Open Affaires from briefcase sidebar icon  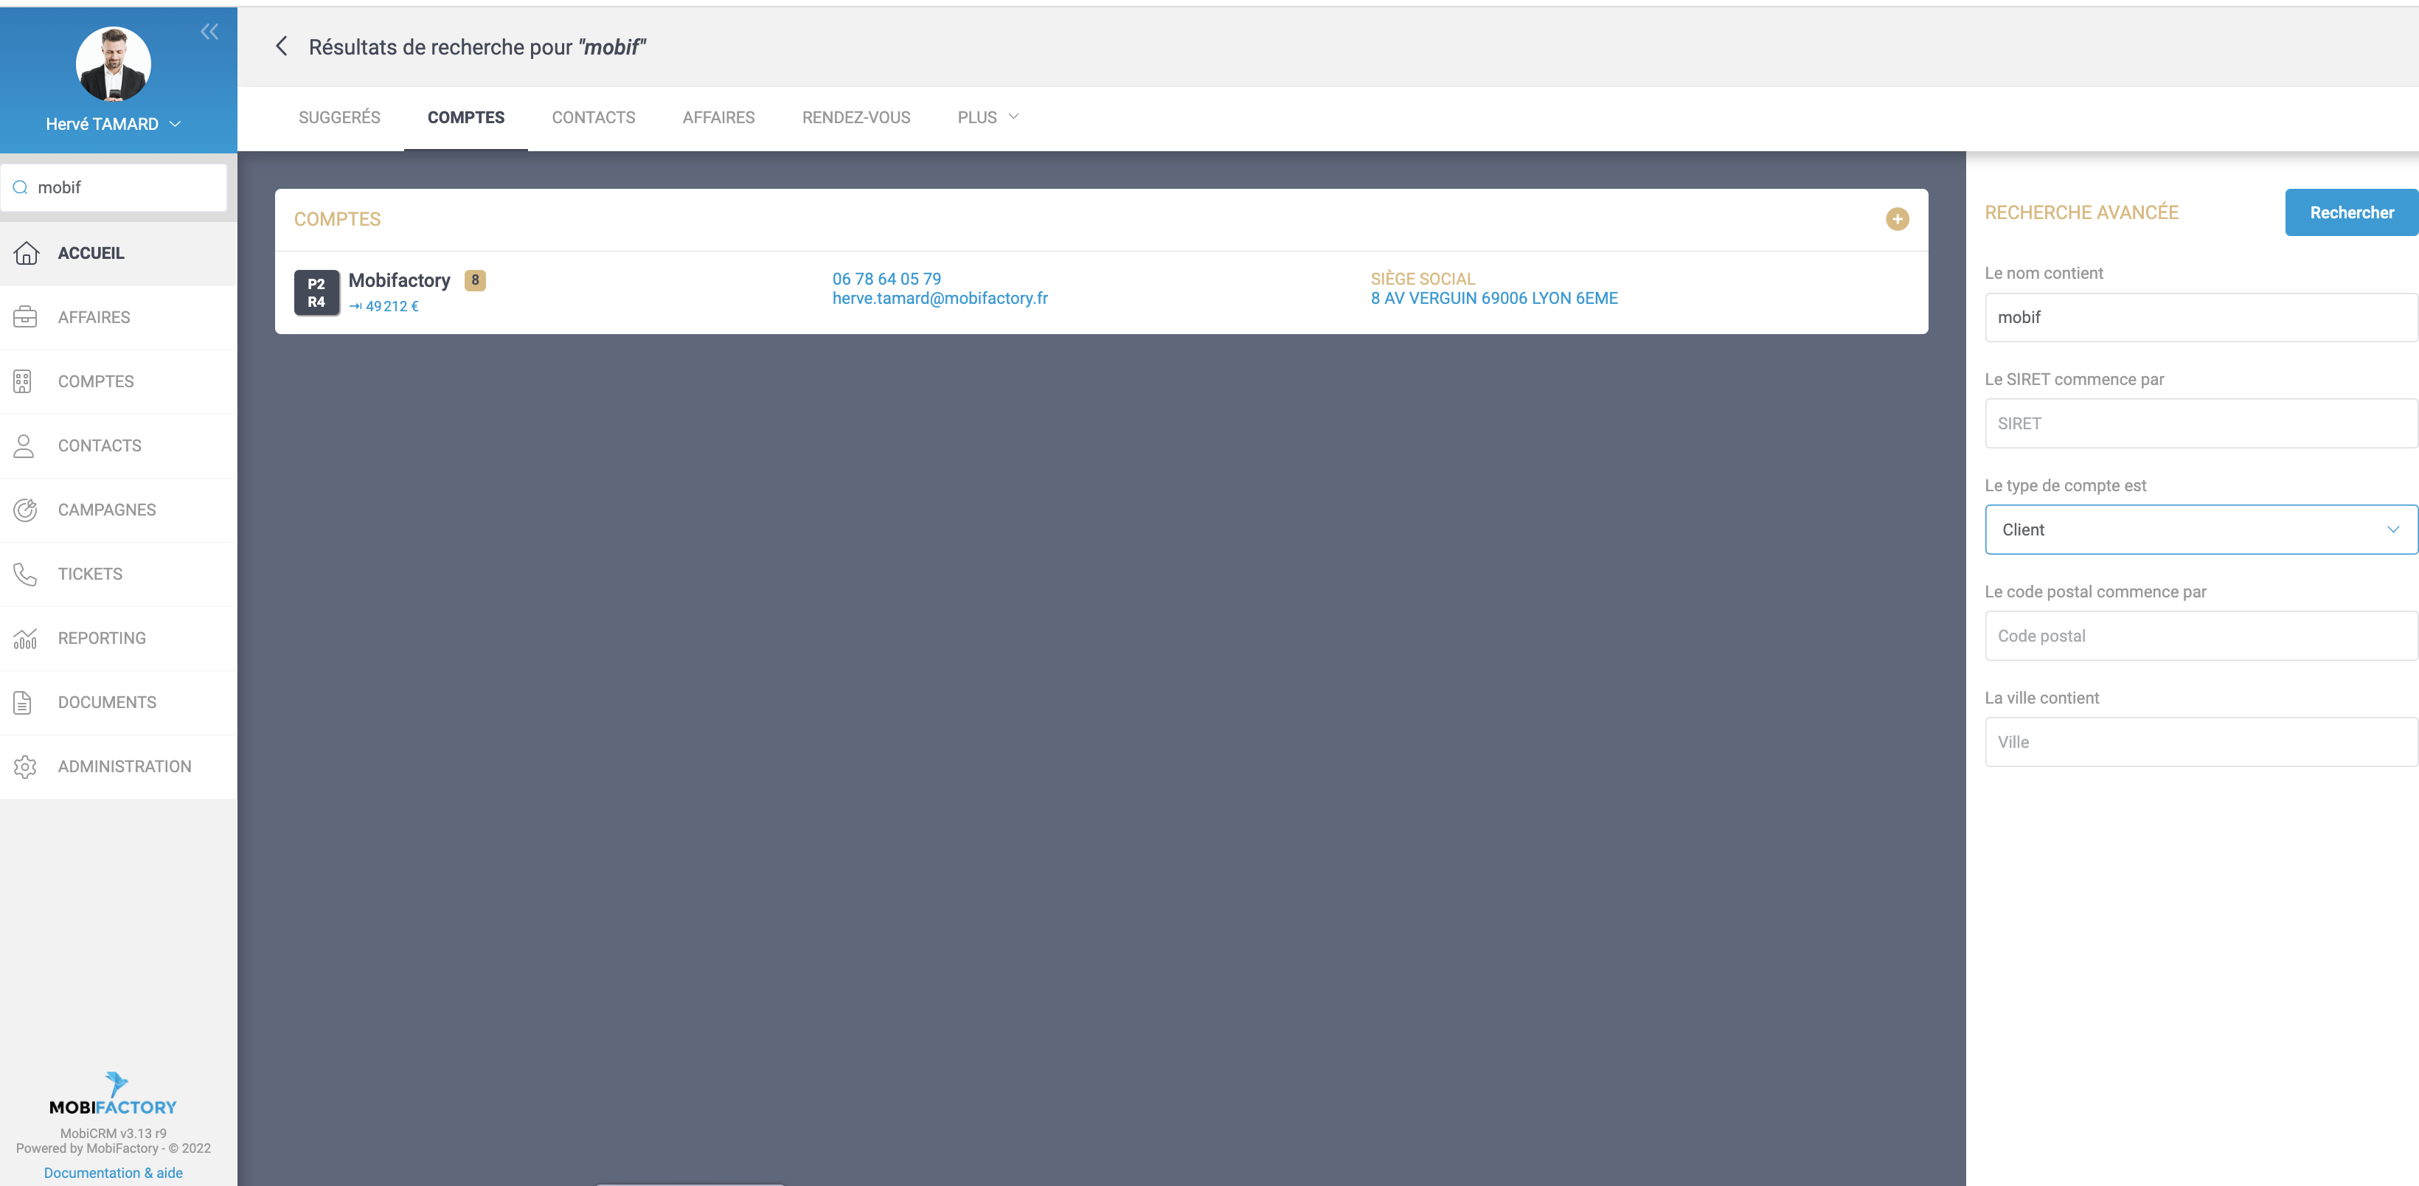(25, 317)
